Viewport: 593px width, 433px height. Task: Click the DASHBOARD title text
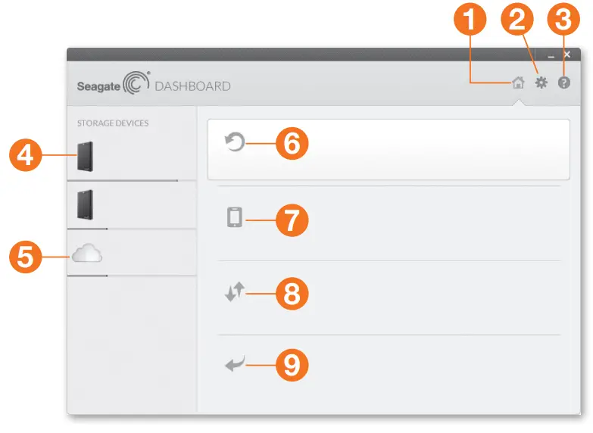tap(192, 86)
